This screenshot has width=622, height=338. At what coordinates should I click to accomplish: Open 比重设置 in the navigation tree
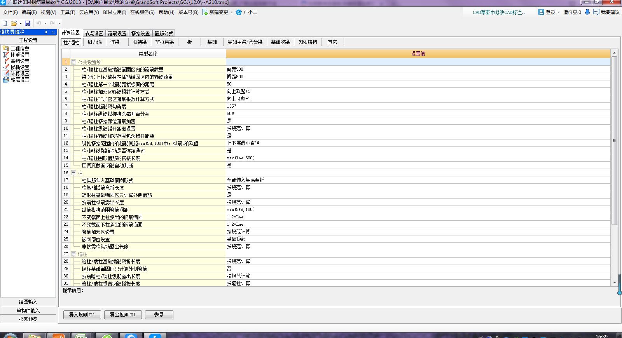coord(20,55)
